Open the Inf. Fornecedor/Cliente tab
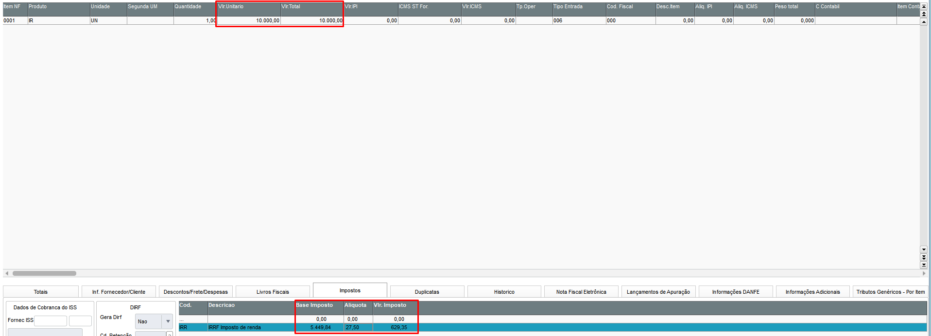Screen dimensions: 931x336 (x=119, y=292)
